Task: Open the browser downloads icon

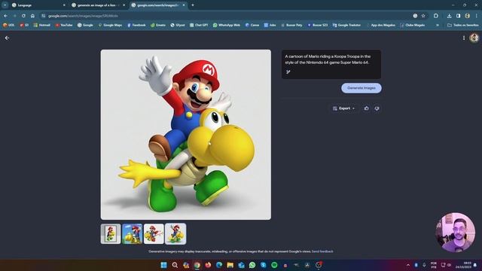Action: [449, 16]
